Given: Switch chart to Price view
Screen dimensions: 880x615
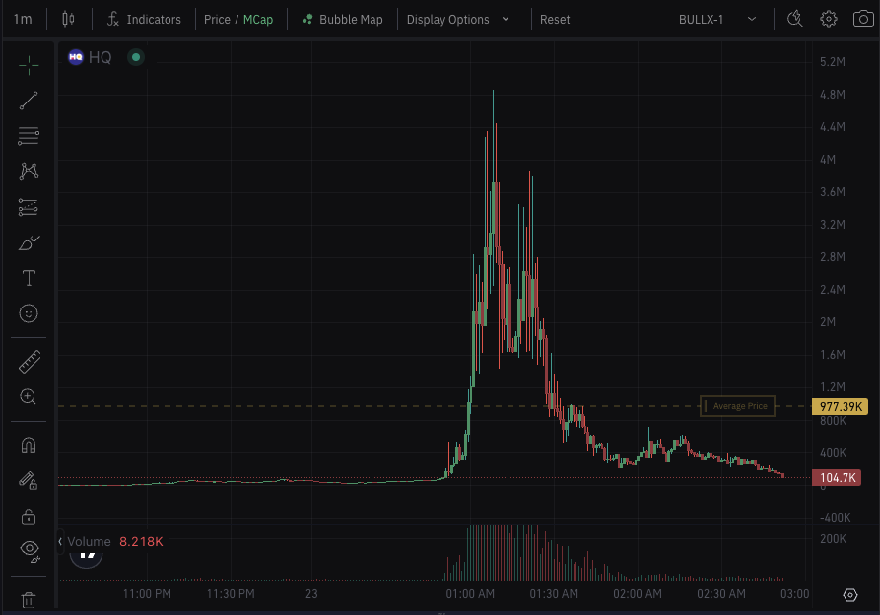Looking at the screenshot, I should [x=217, y=19].
